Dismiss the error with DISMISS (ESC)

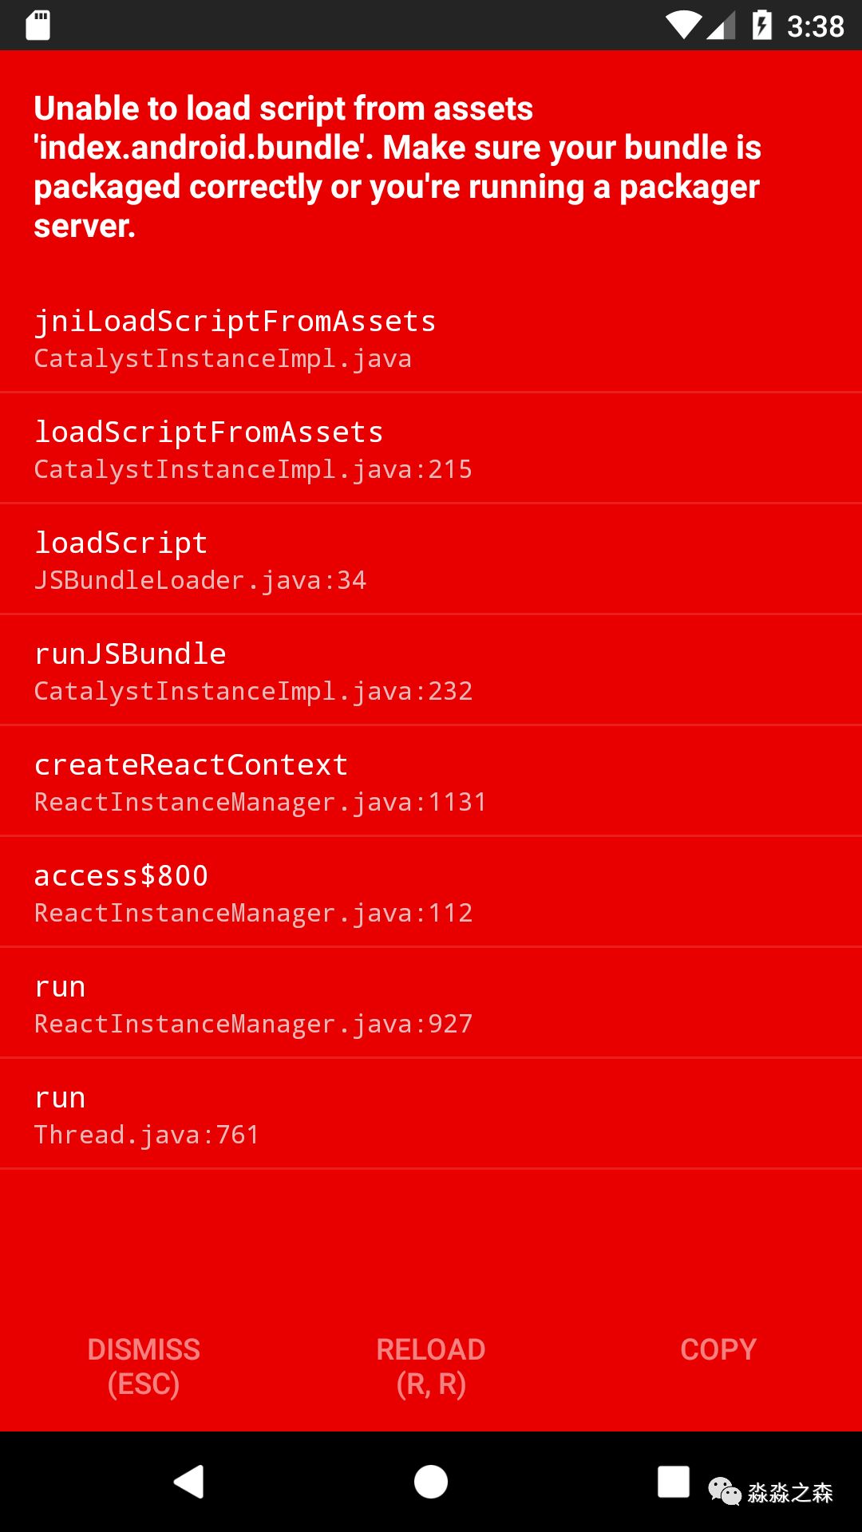coord(144,1367)
